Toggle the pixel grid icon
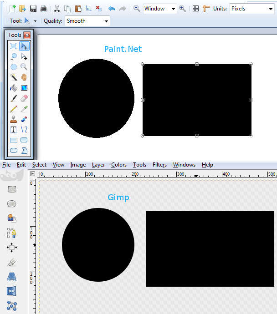This screenshot has height=314, width=277. coord(195,9)
